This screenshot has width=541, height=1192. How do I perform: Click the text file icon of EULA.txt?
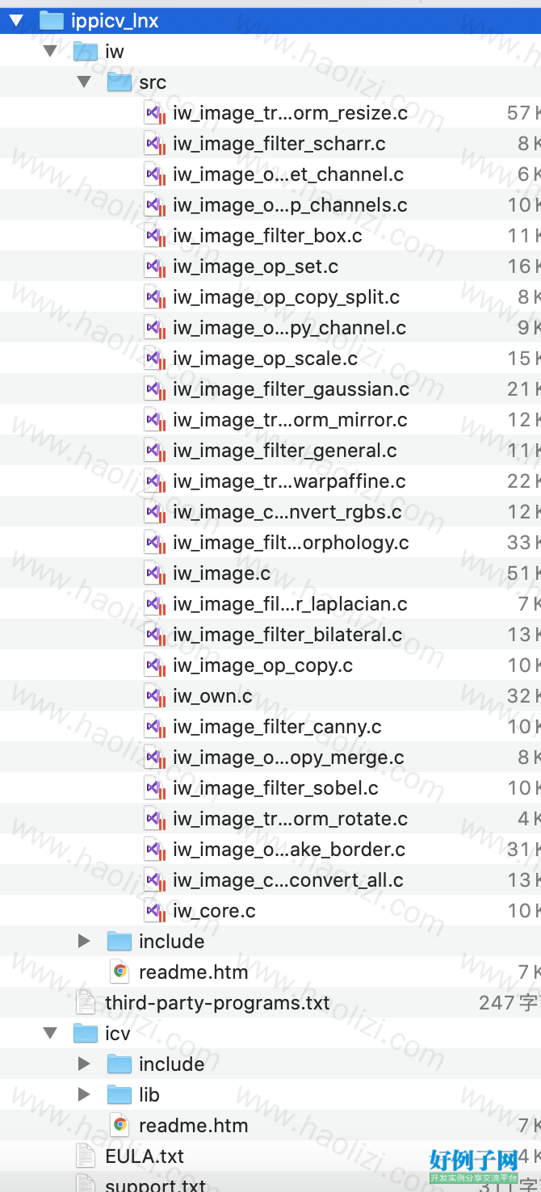pyautogui.click(x=86, y=1156)
